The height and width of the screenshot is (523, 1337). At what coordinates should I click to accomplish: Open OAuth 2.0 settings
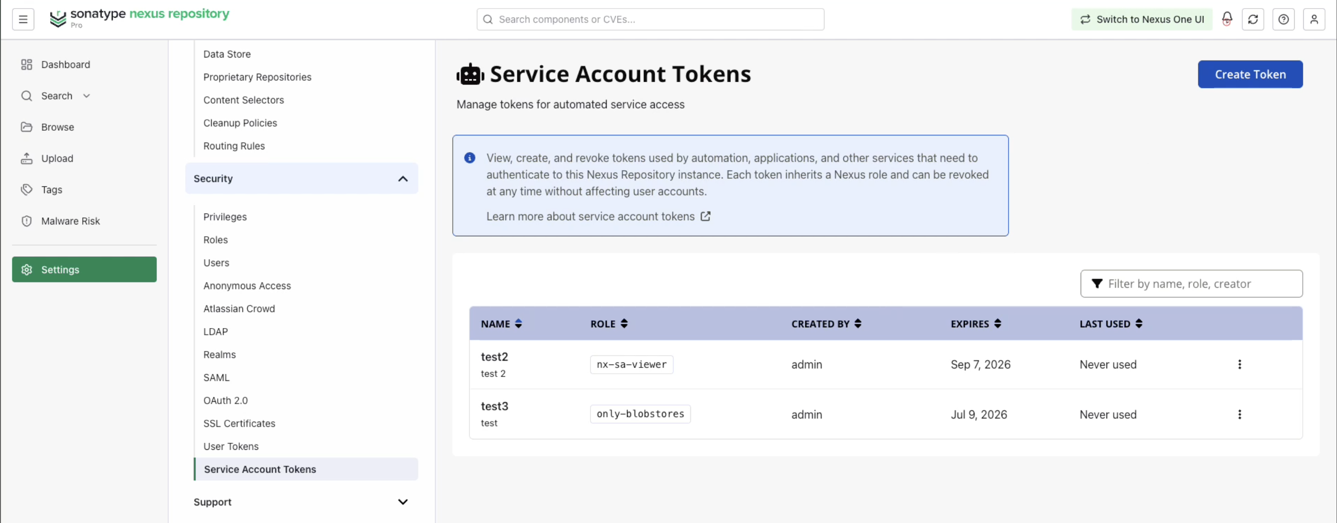pyautogui.click(x=225, y=400)
